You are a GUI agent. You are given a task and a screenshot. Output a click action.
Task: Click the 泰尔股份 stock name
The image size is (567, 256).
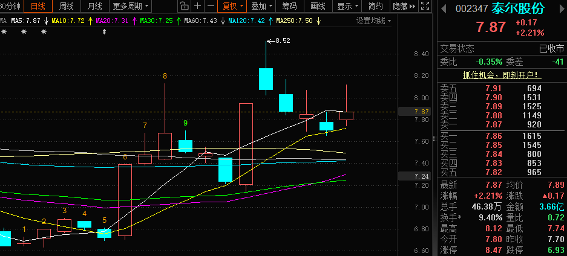pos(518,8)
